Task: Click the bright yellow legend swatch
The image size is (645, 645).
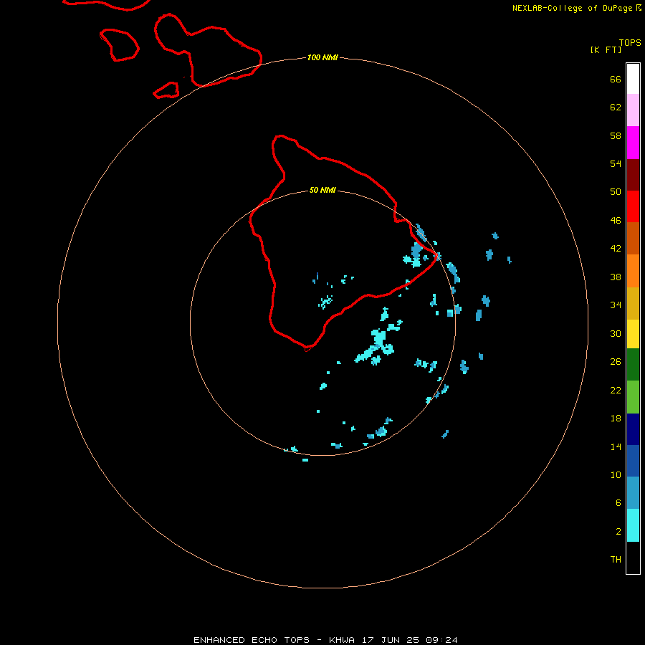Action: pos(633,334)
